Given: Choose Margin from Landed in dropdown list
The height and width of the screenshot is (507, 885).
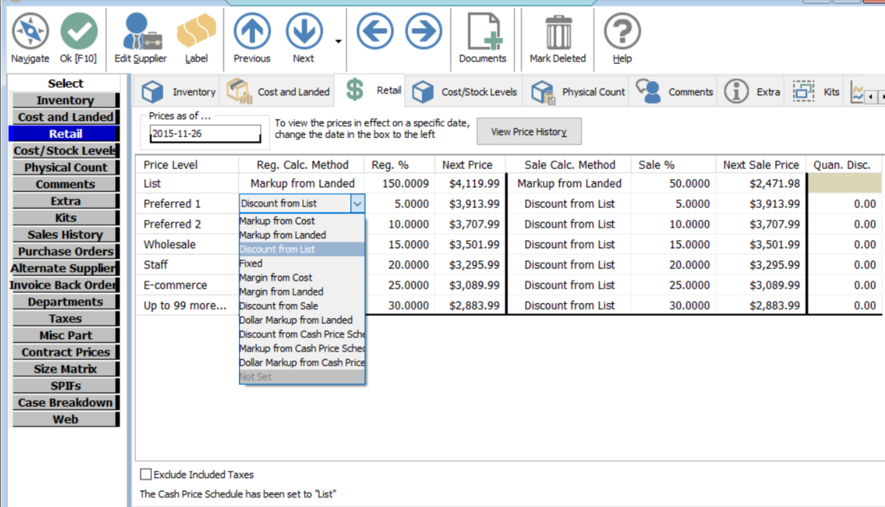Looking at the screenshot, I should point(281,292).
